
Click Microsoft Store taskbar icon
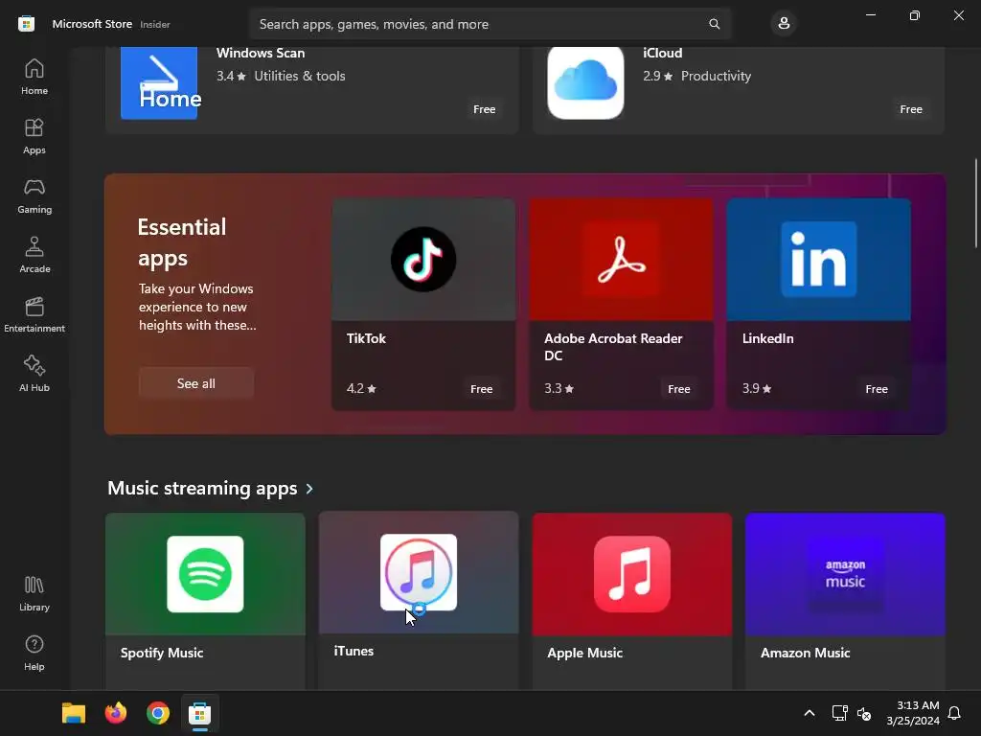point(199,713)
